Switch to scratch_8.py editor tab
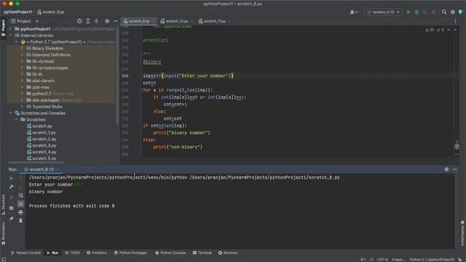The image size is (466, 262). click(139, 21)
